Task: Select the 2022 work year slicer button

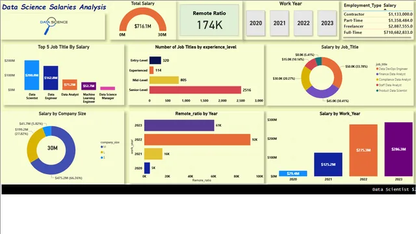Action: [304, 23]
